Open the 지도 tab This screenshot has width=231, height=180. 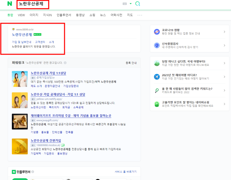tap(130, 15)
